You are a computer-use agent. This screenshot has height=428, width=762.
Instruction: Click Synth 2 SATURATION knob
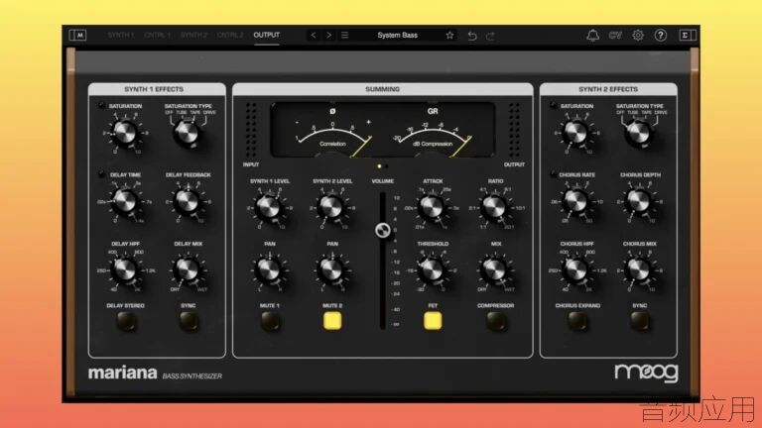[x=576, y=133]
